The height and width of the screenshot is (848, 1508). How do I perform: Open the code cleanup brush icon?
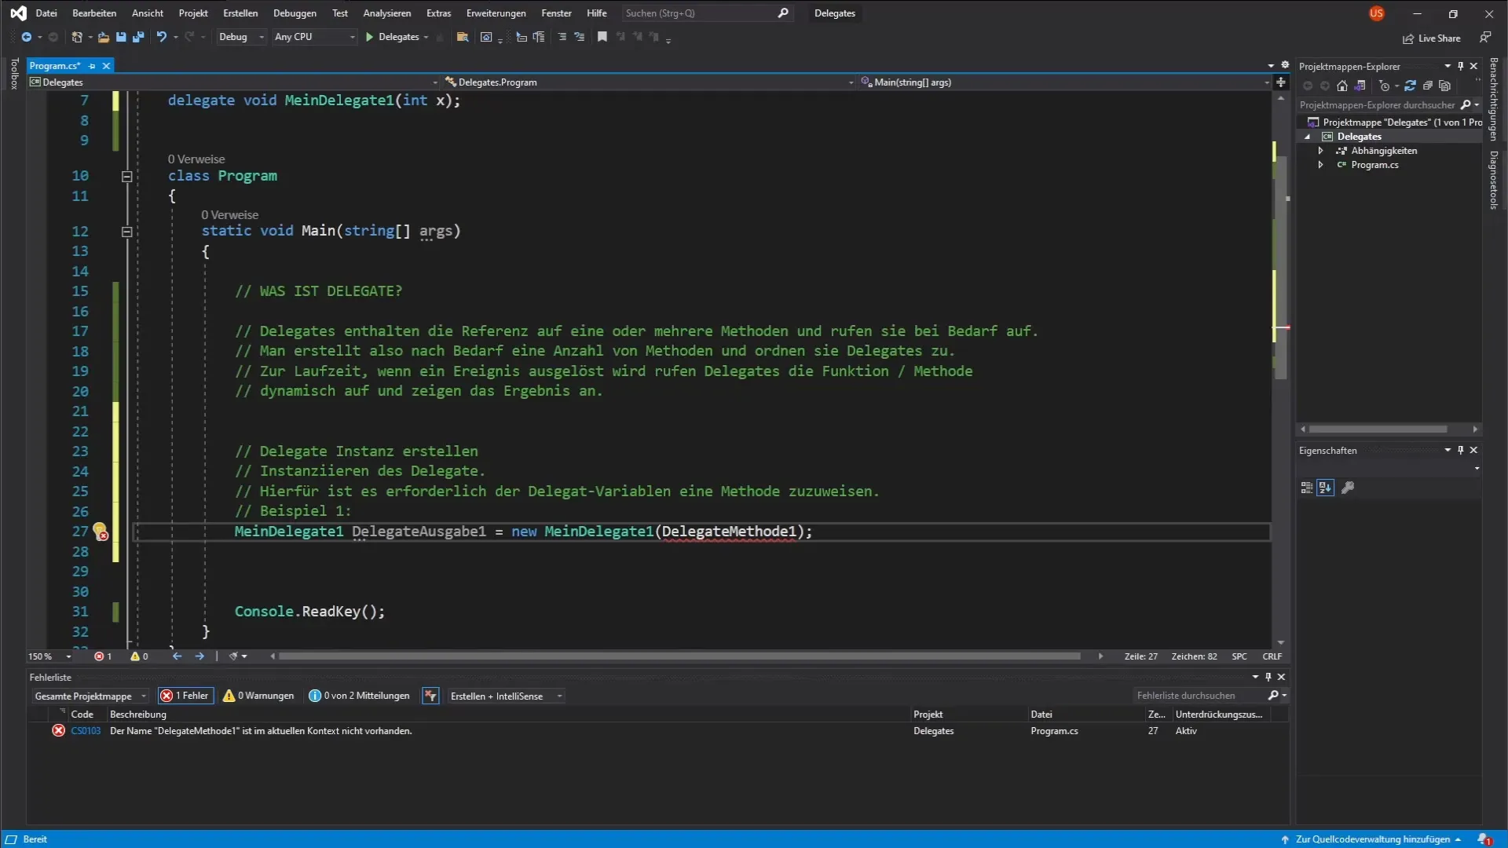(233, 656)
